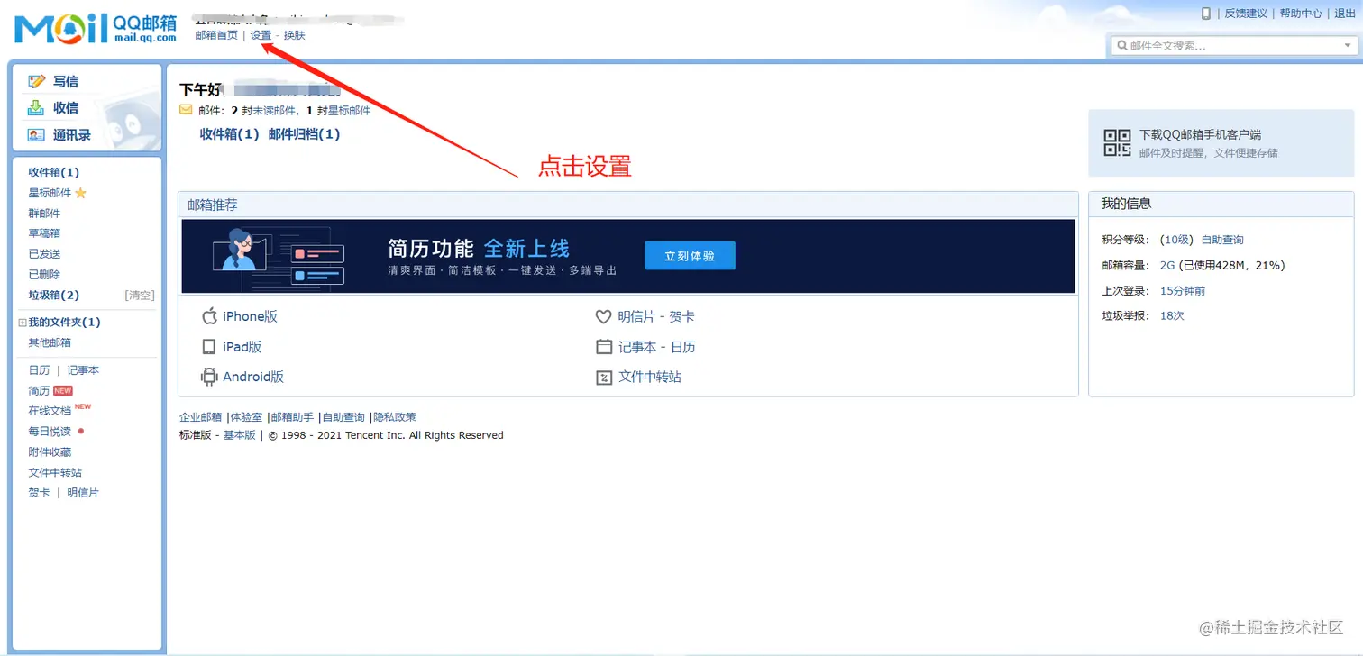Click the QQ Mail logo
The height and width of the screenshot is (656, 1363).
pyautogui.click(x=96, y=29)
